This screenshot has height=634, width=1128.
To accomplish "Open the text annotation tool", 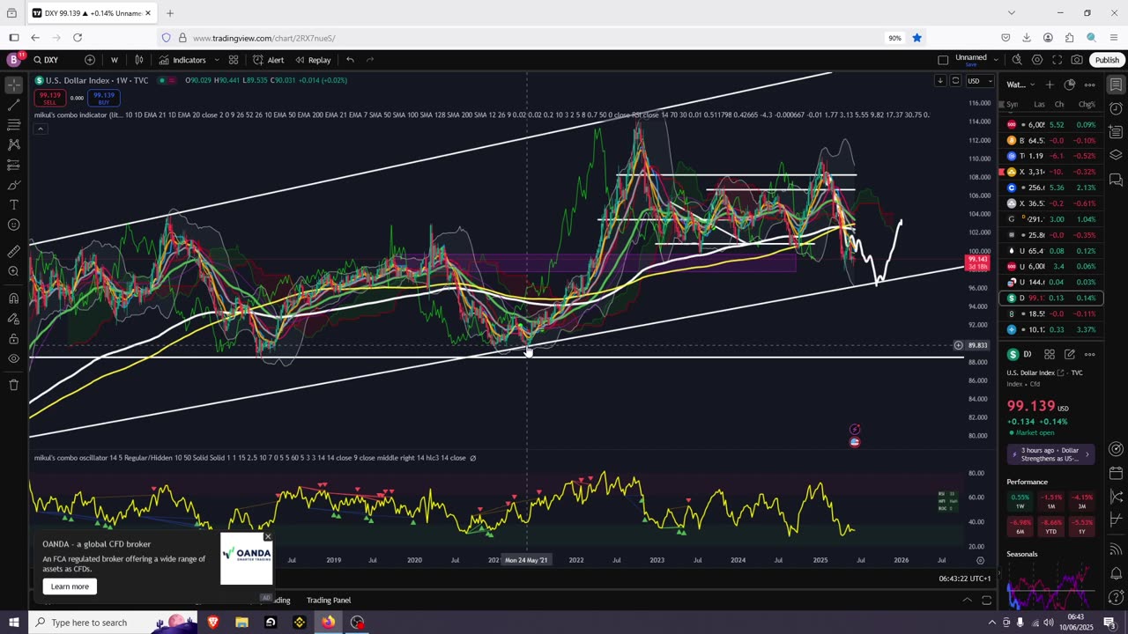I will 13,204.
